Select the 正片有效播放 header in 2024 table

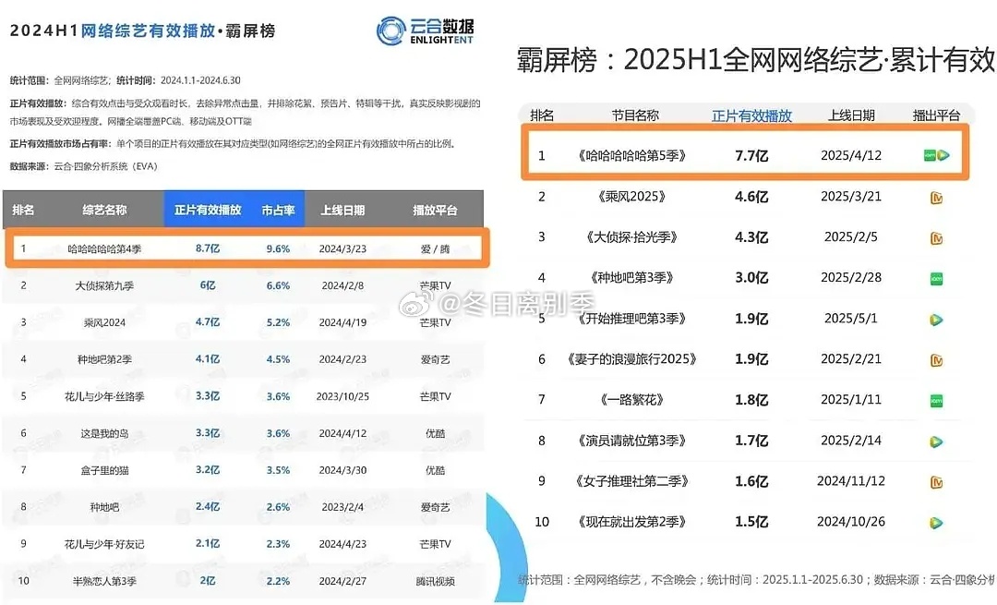click(208, 210)
